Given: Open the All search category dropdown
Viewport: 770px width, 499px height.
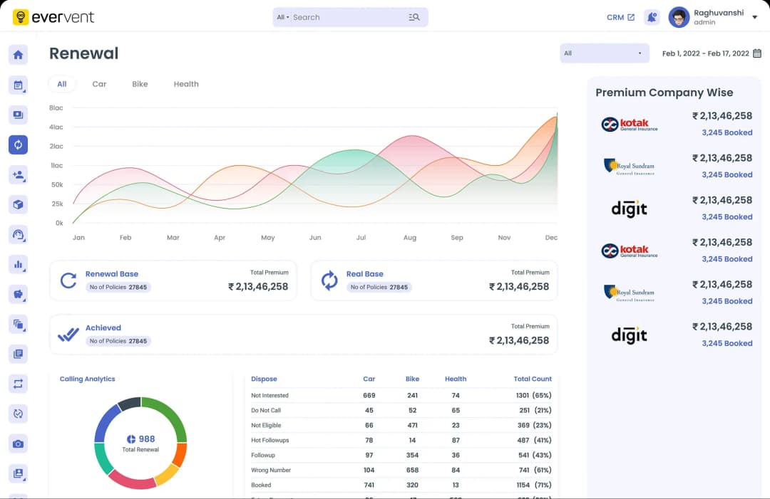Looking at the screenshot, I should click(283, 16).
